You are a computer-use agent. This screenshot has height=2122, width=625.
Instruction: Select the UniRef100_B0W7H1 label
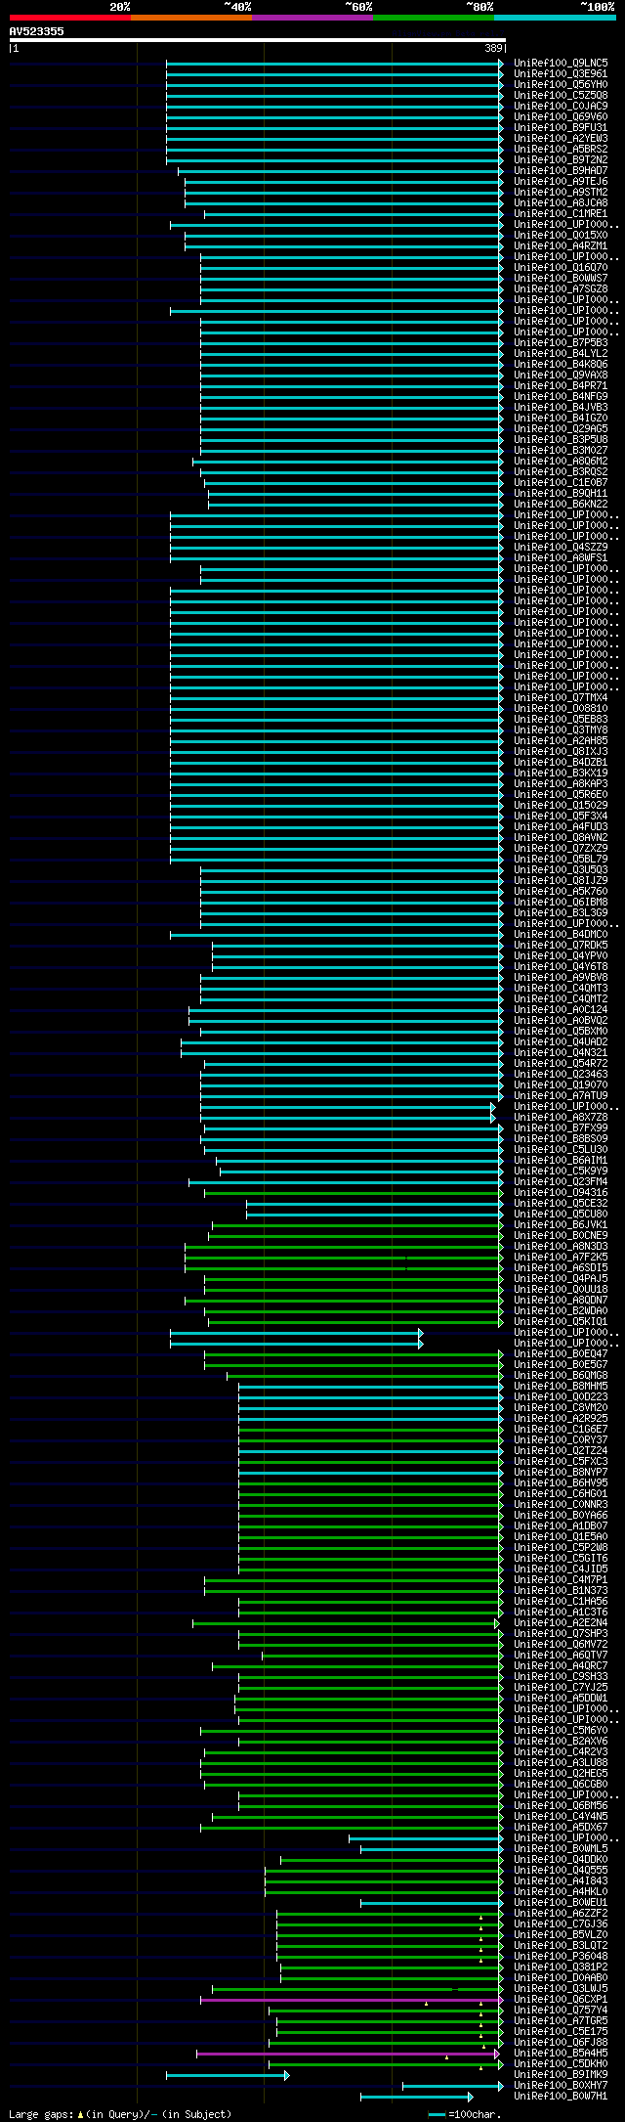pos(561,2097)
